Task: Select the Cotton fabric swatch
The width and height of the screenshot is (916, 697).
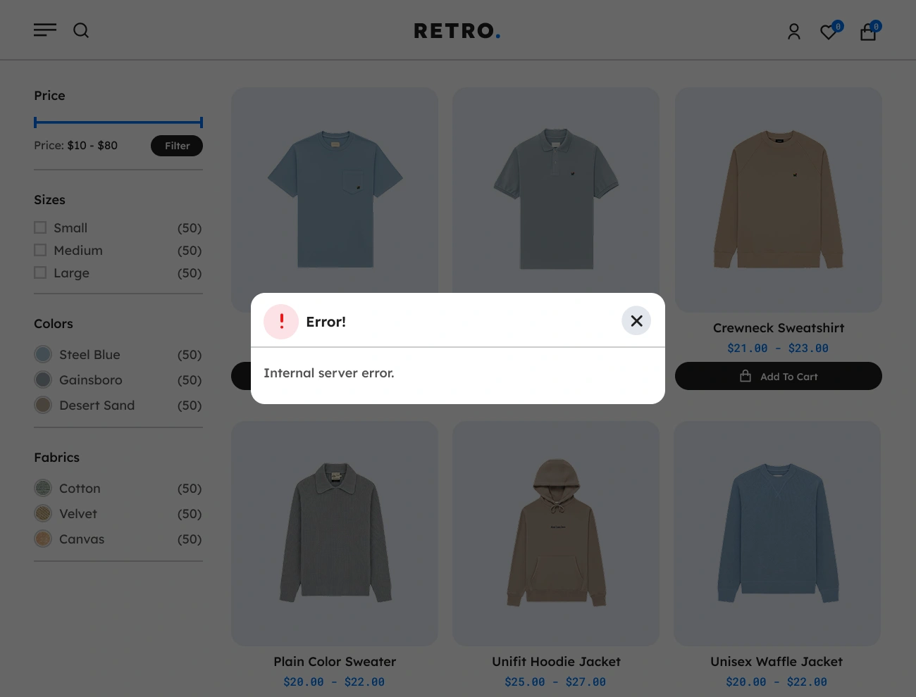Action: pyautogui.click(x=43, y=488)
